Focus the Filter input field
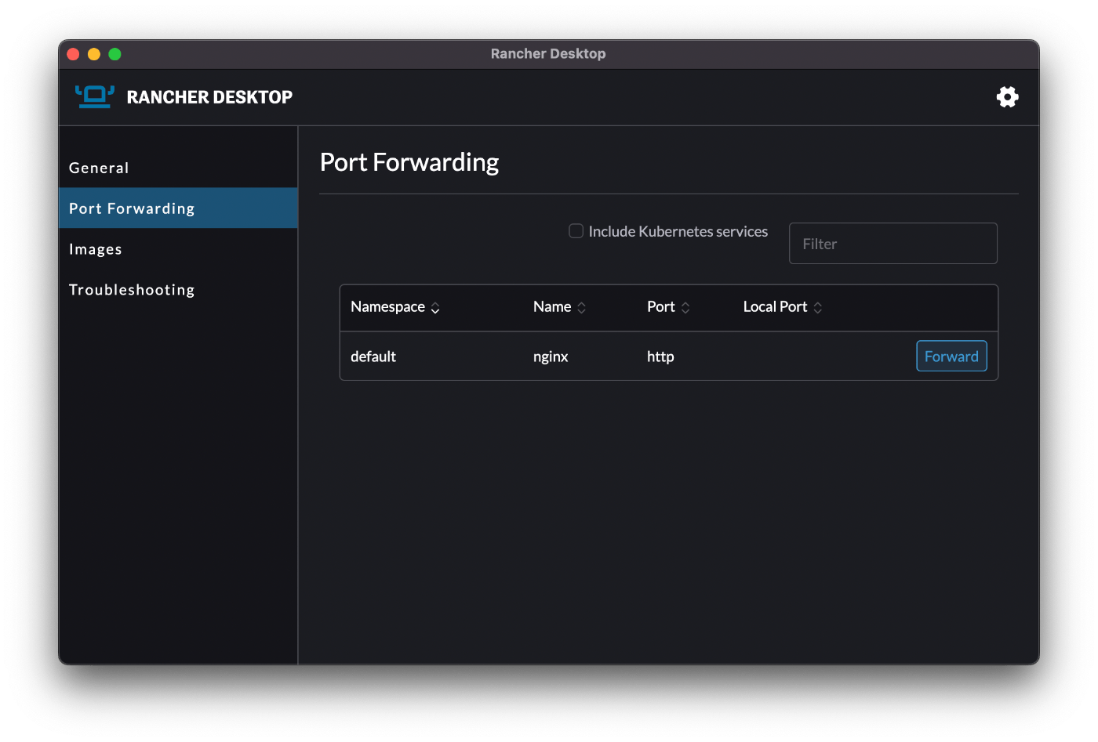This screenshot has height=742, width=1098. point(893,244)
